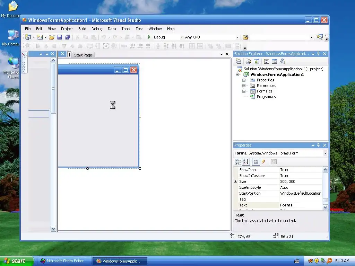Screen dimensions: 355x266
Task: Open the Edit menu
Action: pos(39,29)
